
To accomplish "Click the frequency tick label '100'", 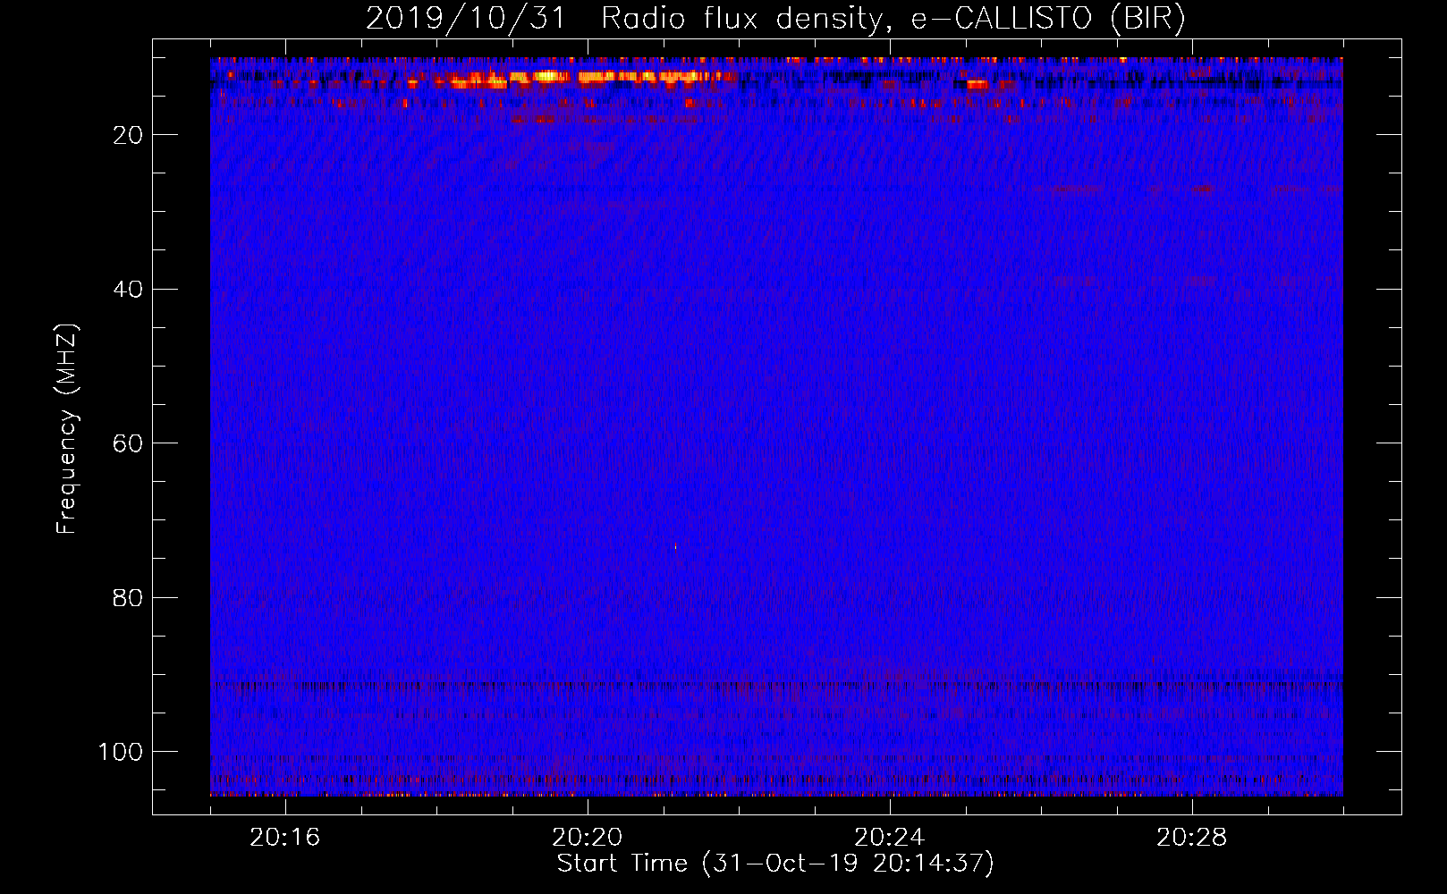I will [121, 752].
